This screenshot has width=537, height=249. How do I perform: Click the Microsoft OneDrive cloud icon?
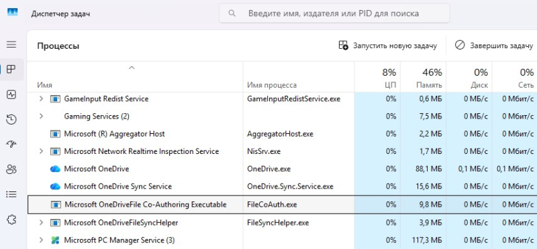click(55, 169)
